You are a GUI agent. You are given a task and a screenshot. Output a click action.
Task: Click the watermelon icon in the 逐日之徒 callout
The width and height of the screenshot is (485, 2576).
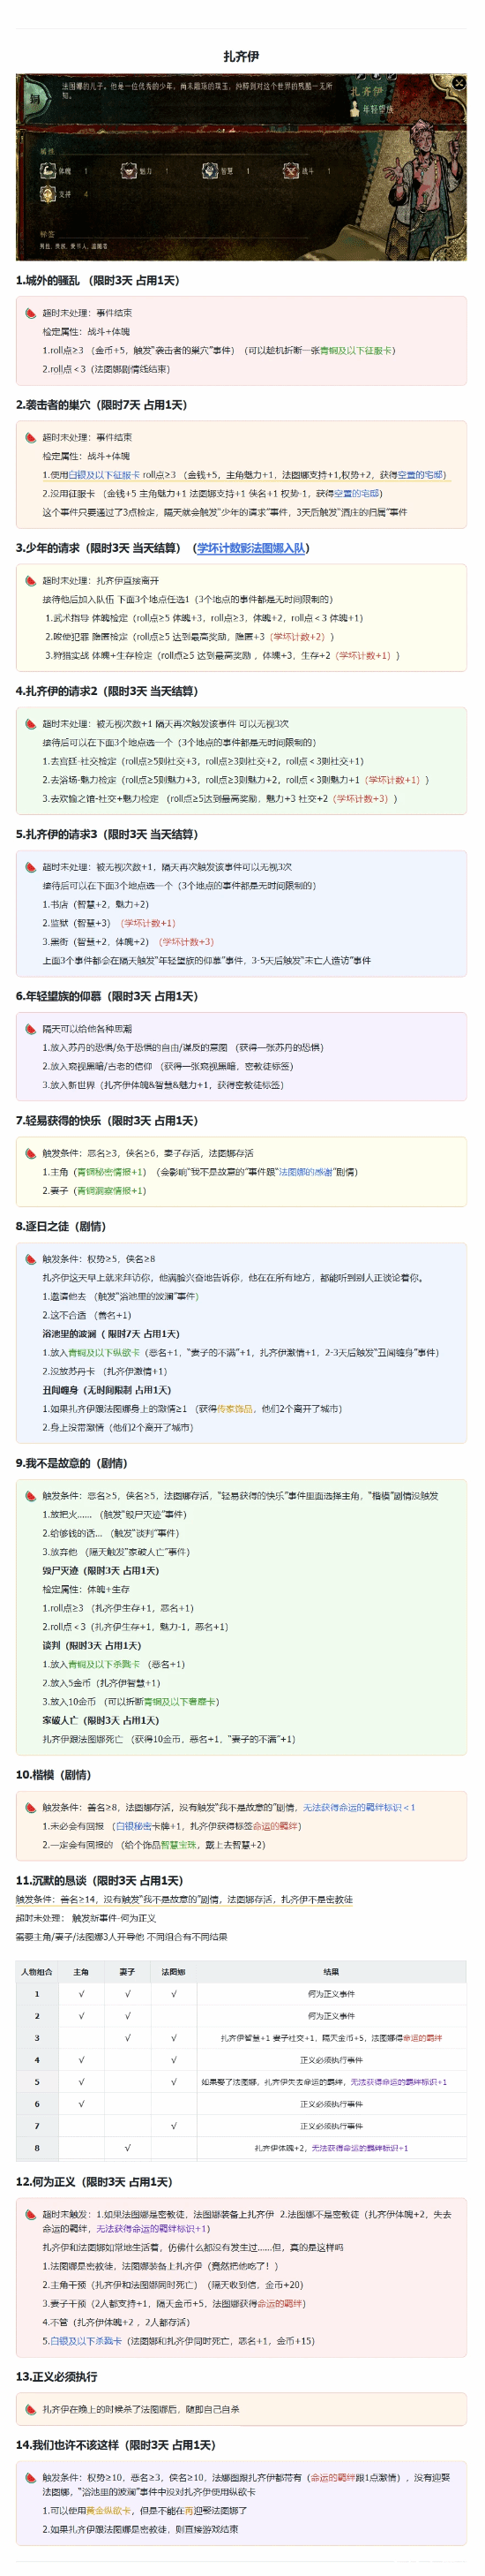31,1258
